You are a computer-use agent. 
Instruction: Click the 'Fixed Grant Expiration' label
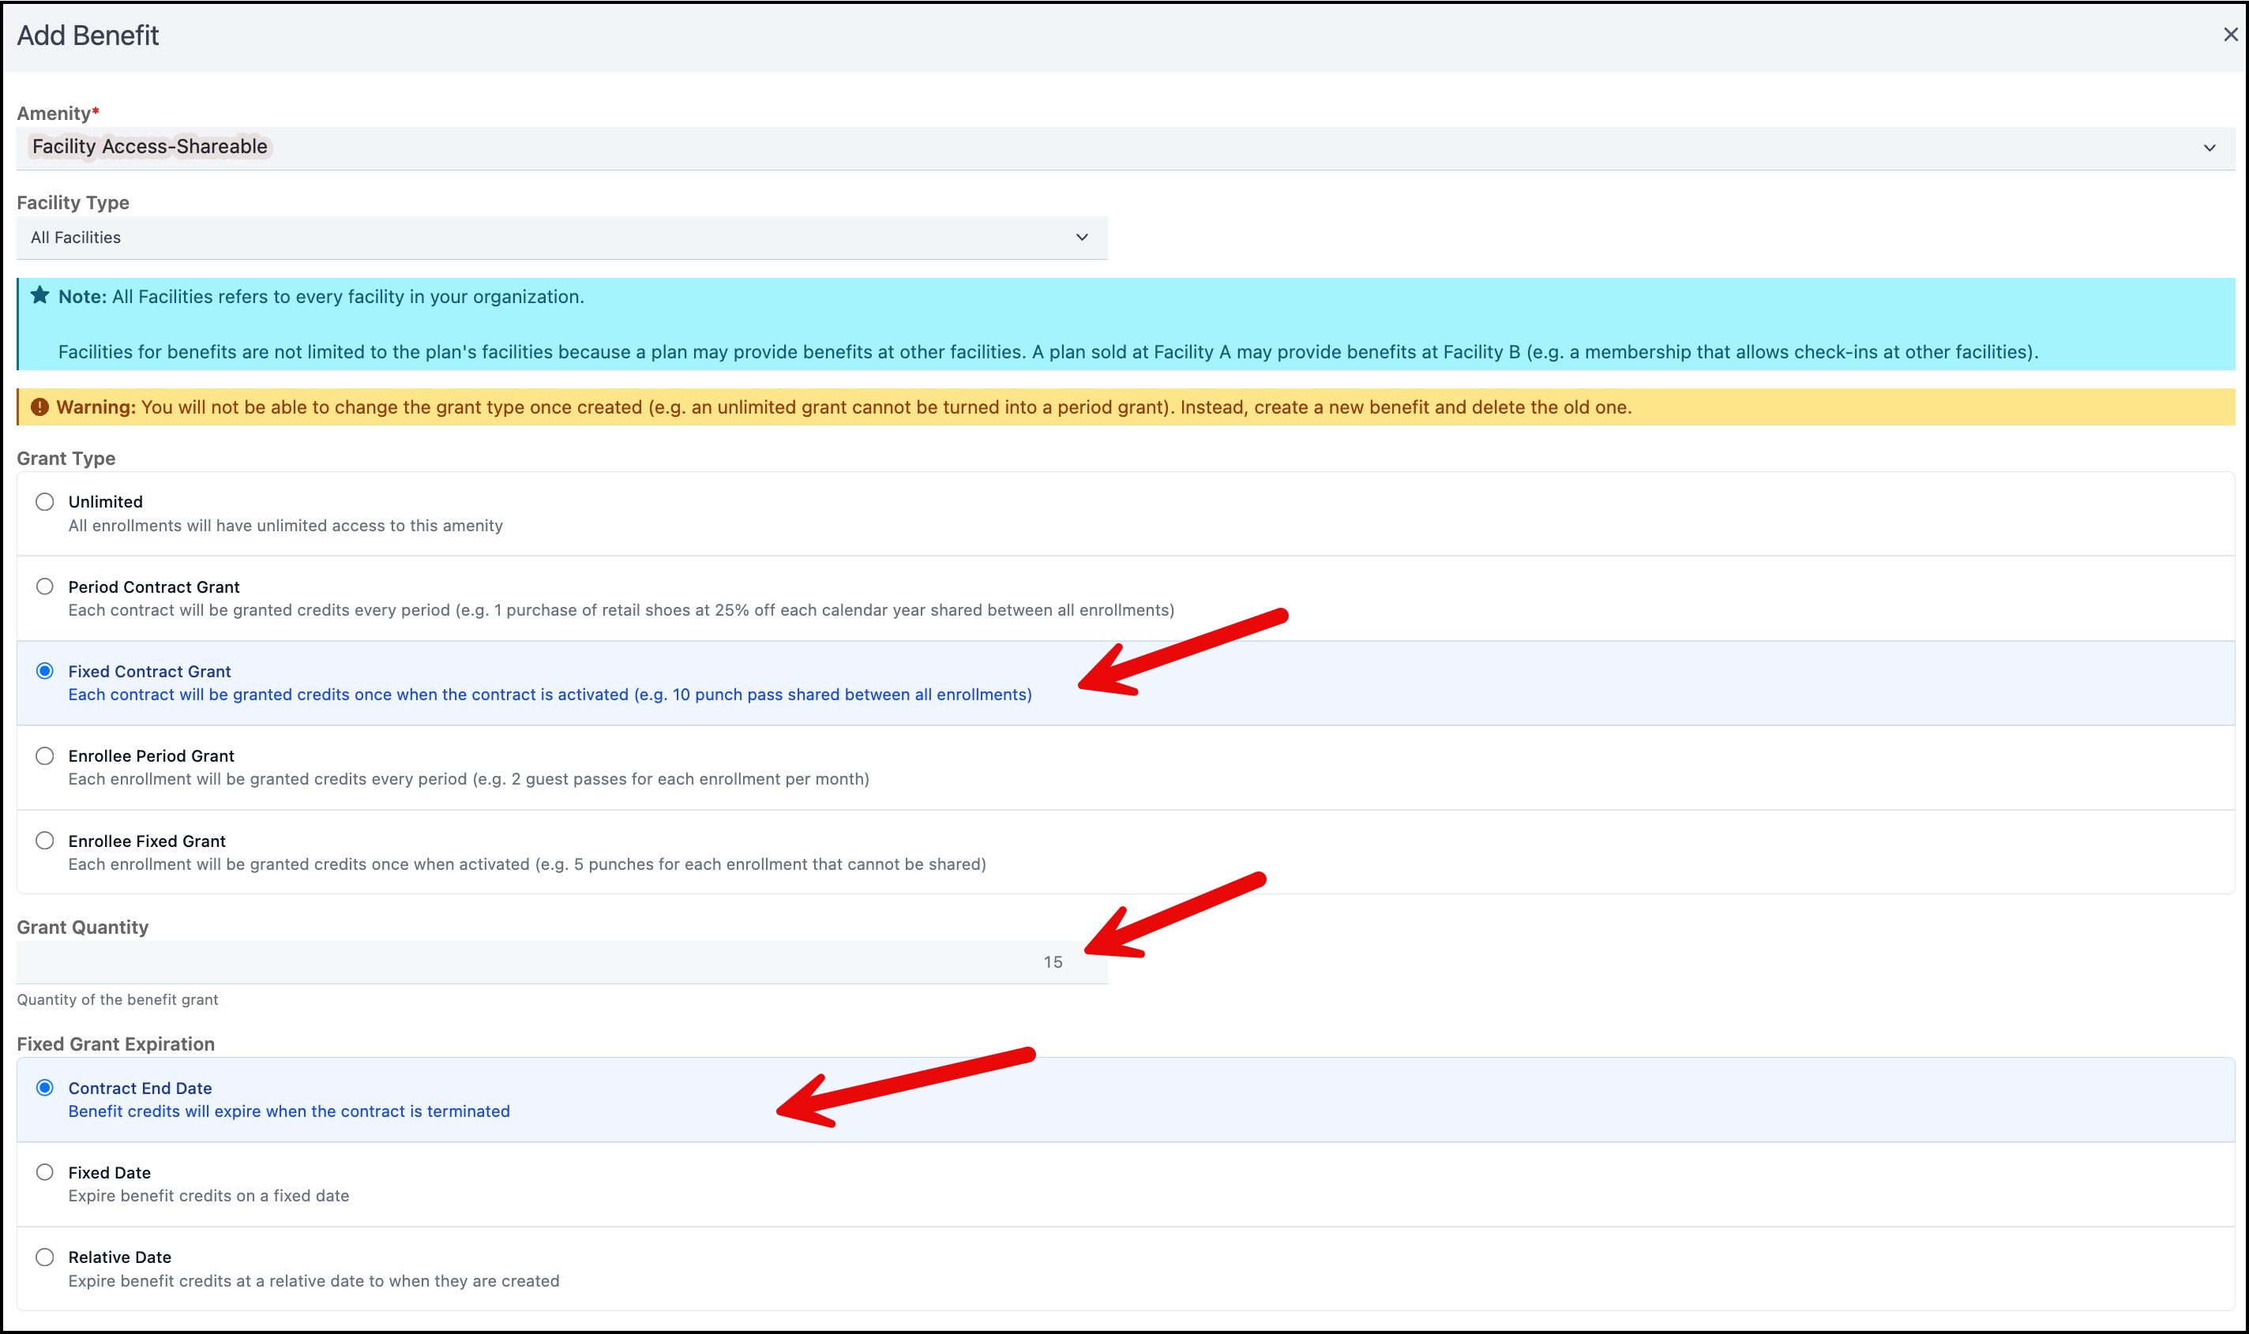[116, 1044]
